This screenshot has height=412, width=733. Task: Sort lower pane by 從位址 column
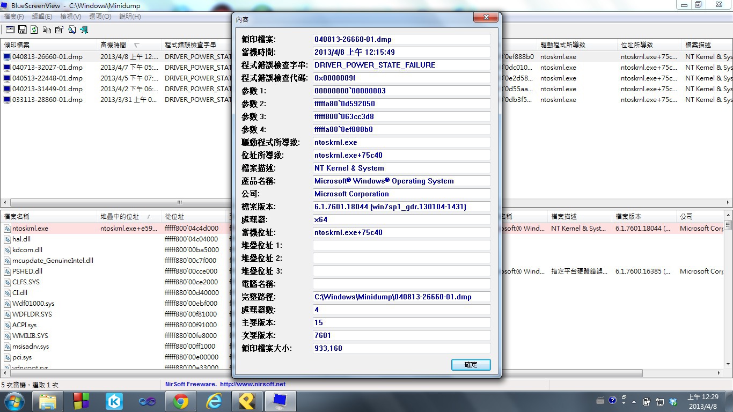pyautogui.click(x=195, y=217)
